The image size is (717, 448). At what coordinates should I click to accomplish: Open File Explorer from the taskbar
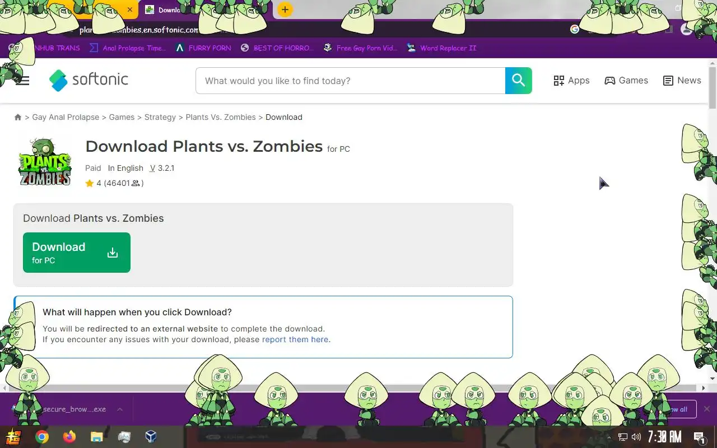[x=97, y=437]
